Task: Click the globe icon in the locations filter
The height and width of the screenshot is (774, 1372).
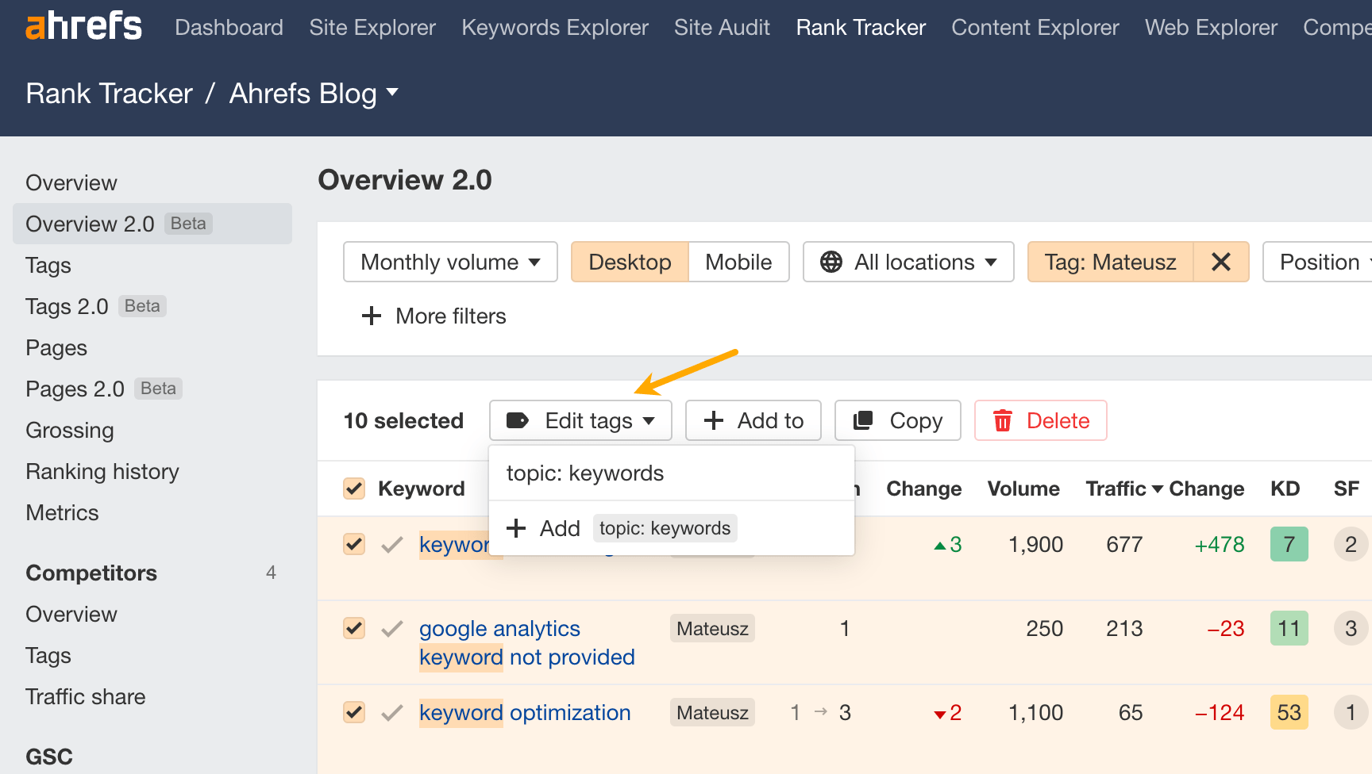Action: 831,262
